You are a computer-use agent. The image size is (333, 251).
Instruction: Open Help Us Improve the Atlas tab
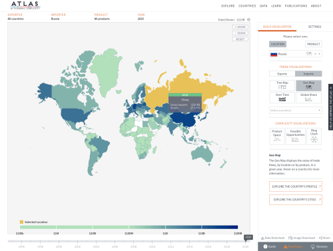[x=330, y=107]
